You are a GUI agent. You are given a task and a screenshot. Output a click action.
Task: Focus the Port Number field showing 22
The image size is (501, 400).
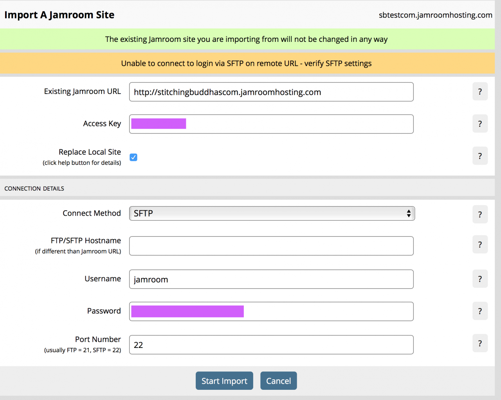click(x=271, y=345)
